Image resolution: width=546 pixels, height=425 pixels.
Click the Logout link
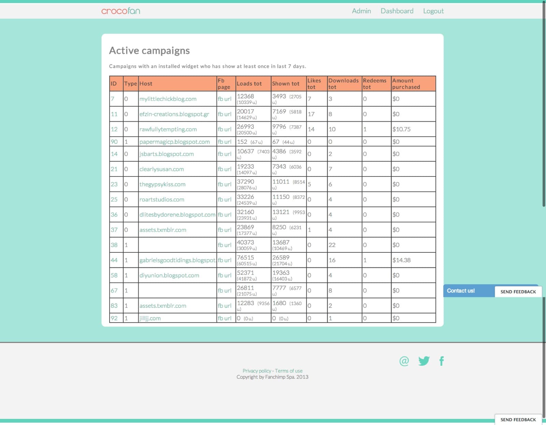click(433, 11)
